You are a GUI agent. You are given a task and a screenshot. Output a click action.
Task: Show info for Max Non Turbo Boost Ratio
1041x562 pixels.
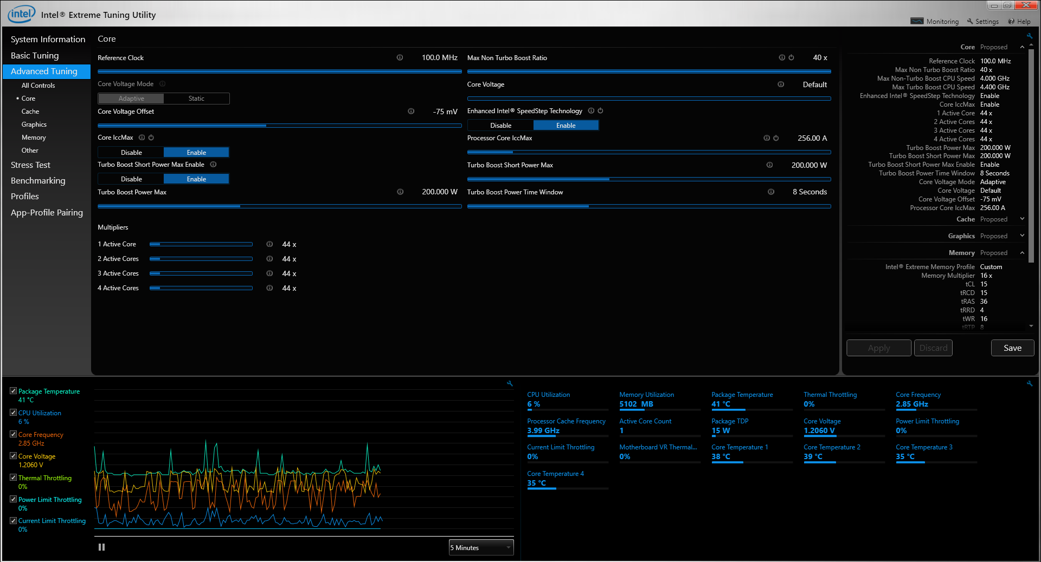[782, 57]
